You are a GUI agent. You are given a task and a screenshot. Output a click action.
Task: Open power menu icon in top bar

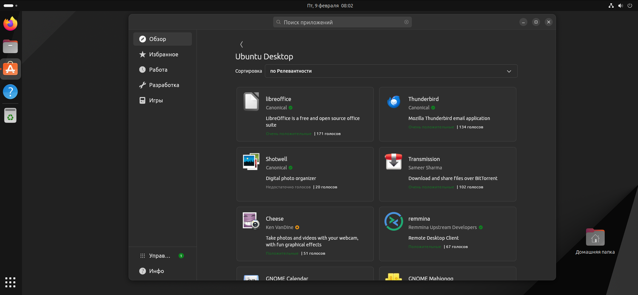tap(630, 6)
